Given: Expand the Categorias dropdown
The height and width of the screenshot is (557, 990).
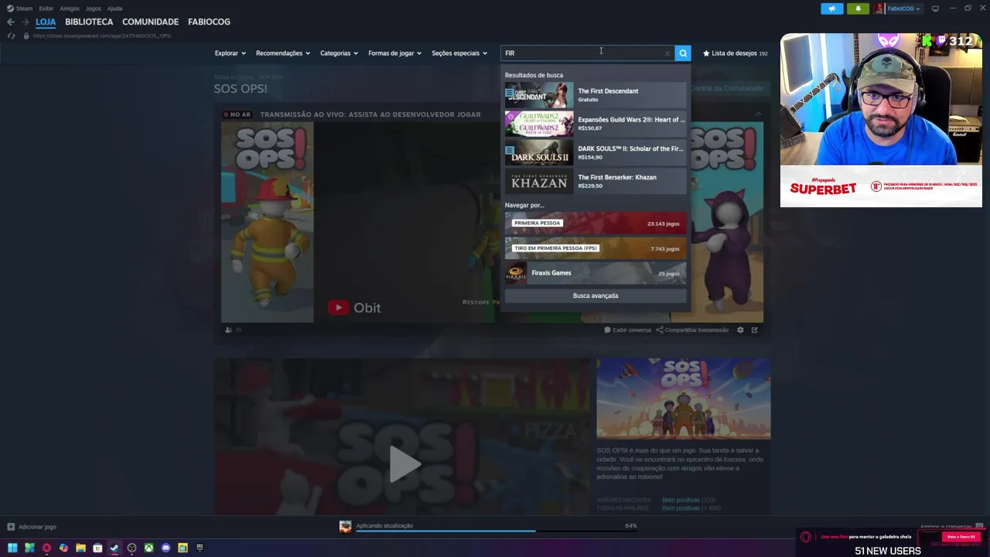Looking at the screenshot, I should click(339, 53).
